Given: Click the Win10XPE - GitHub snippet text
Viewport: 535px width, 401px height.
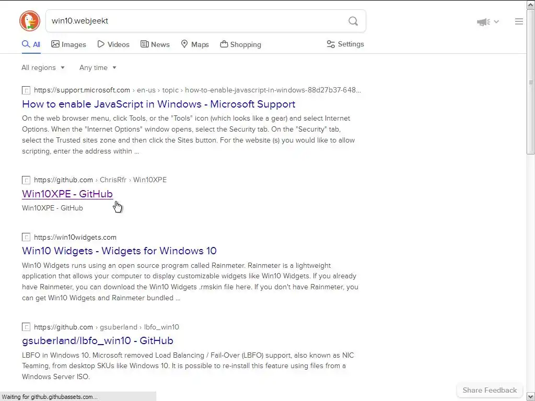Looking at the screenshot, I should [x=52, y=208].
